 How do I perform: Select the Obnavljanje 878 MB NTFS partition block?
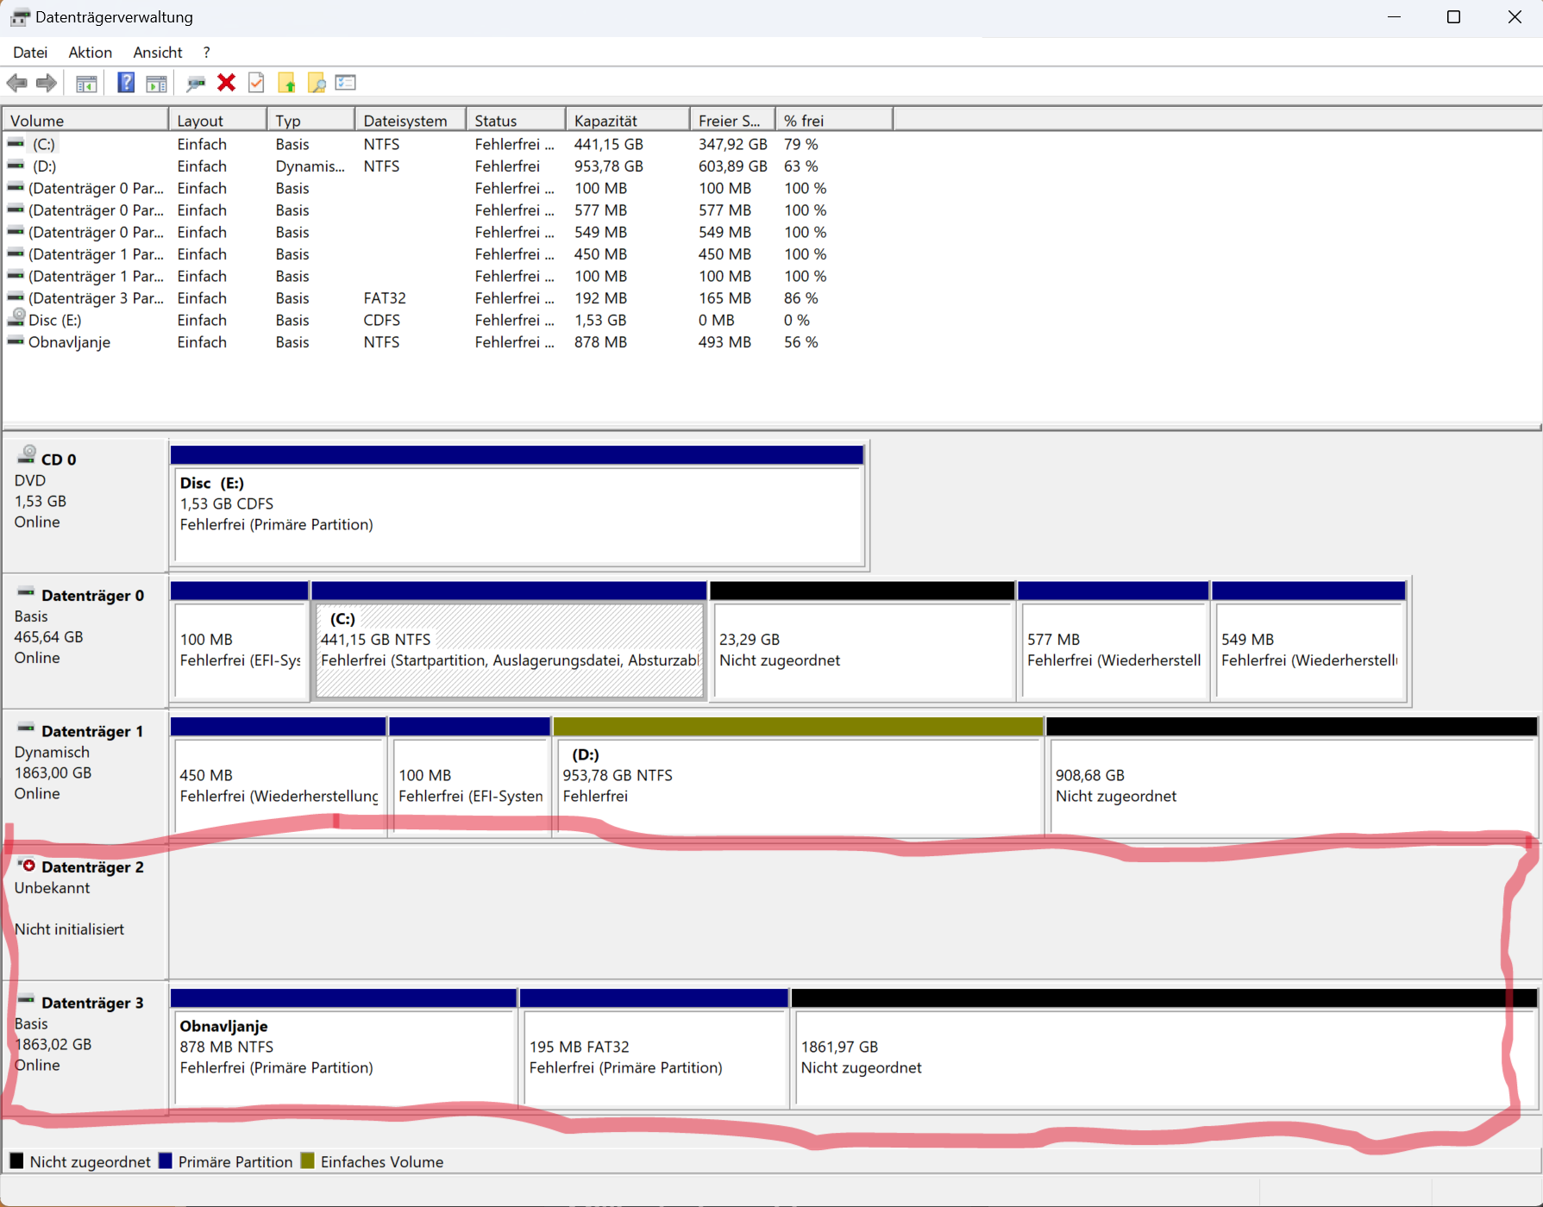pos(344,1048)
